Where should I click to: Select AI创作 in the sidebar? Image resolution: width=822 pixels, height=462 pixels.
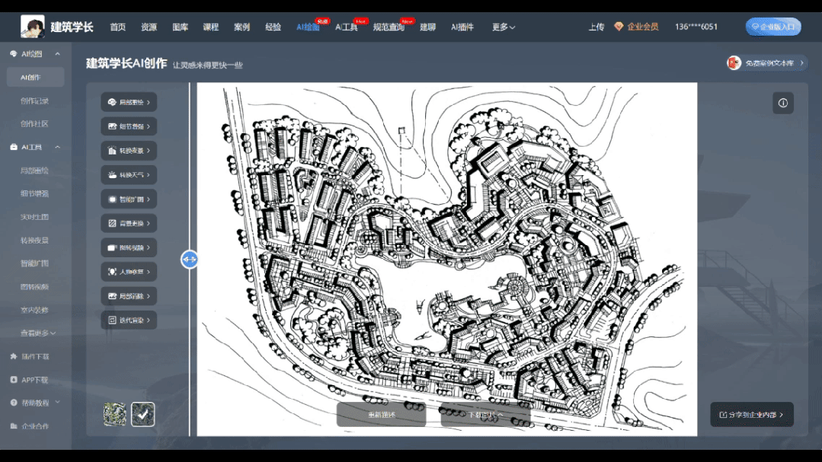[35, 77]
